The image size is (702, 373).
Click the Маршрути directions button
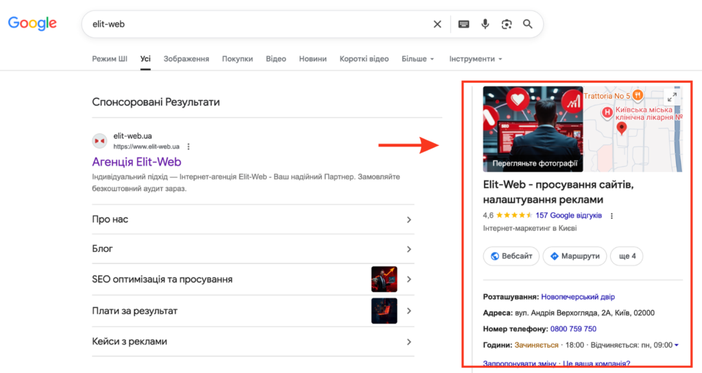[575, 256]
